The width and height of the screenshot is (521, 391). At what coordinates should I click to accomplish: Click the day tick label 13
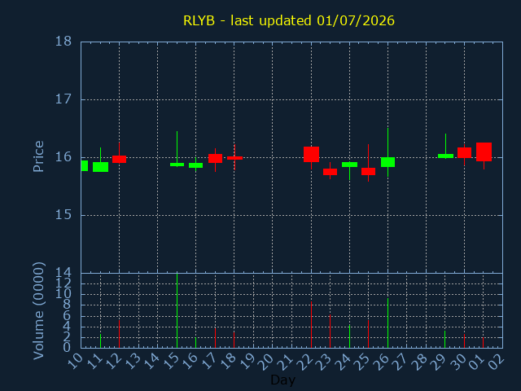pos(132,362)
